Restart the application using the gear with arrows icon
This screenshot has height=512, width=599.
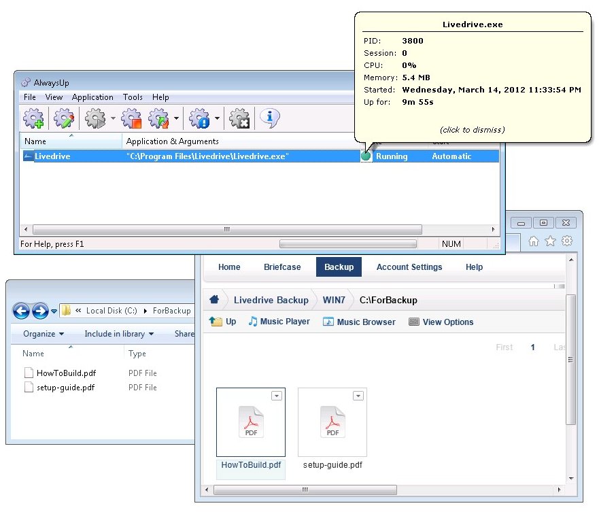[159, 118]
